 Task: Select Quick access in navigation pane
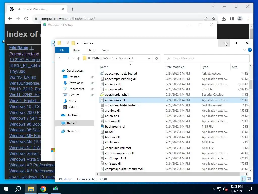coord(75,71)
